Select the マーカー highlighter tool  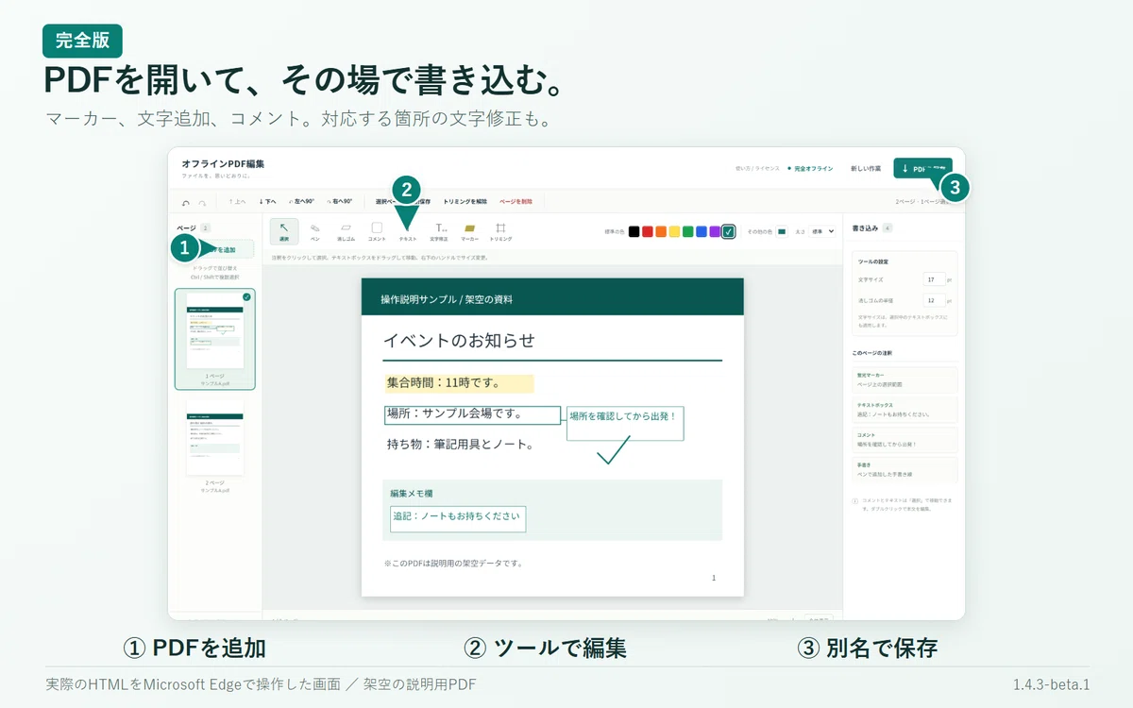click(x=470, y=231)
